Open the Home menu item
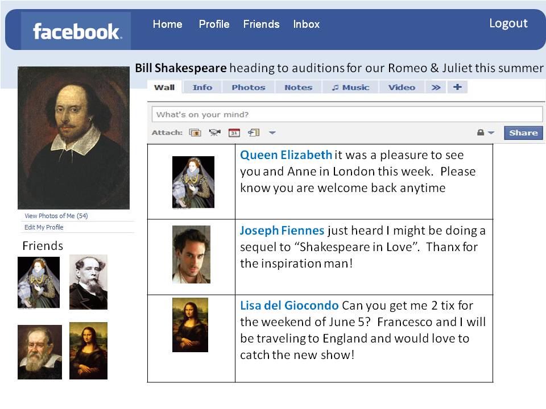 167,24
